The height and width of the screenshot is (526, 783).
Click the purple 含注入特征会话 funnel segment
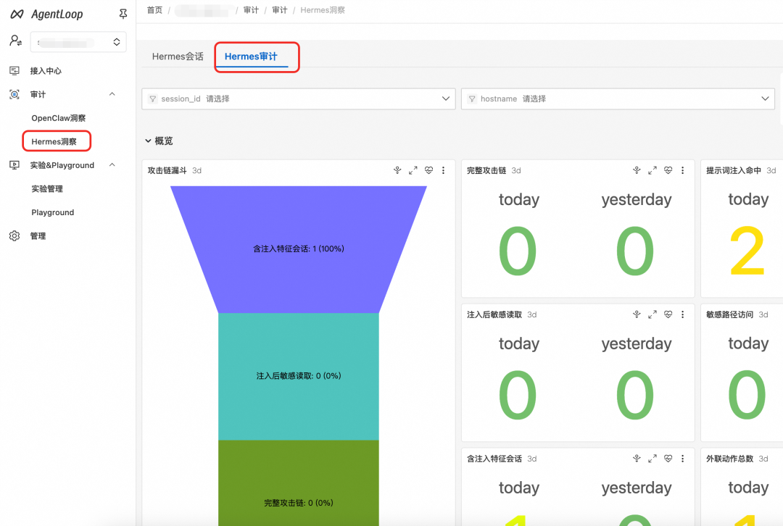pos(298,249)
